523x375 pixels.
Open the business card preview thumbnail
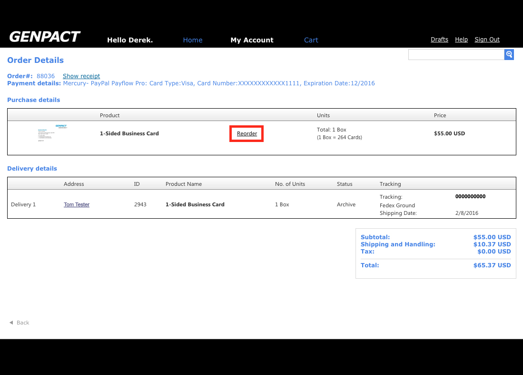(x=52, y=133)
